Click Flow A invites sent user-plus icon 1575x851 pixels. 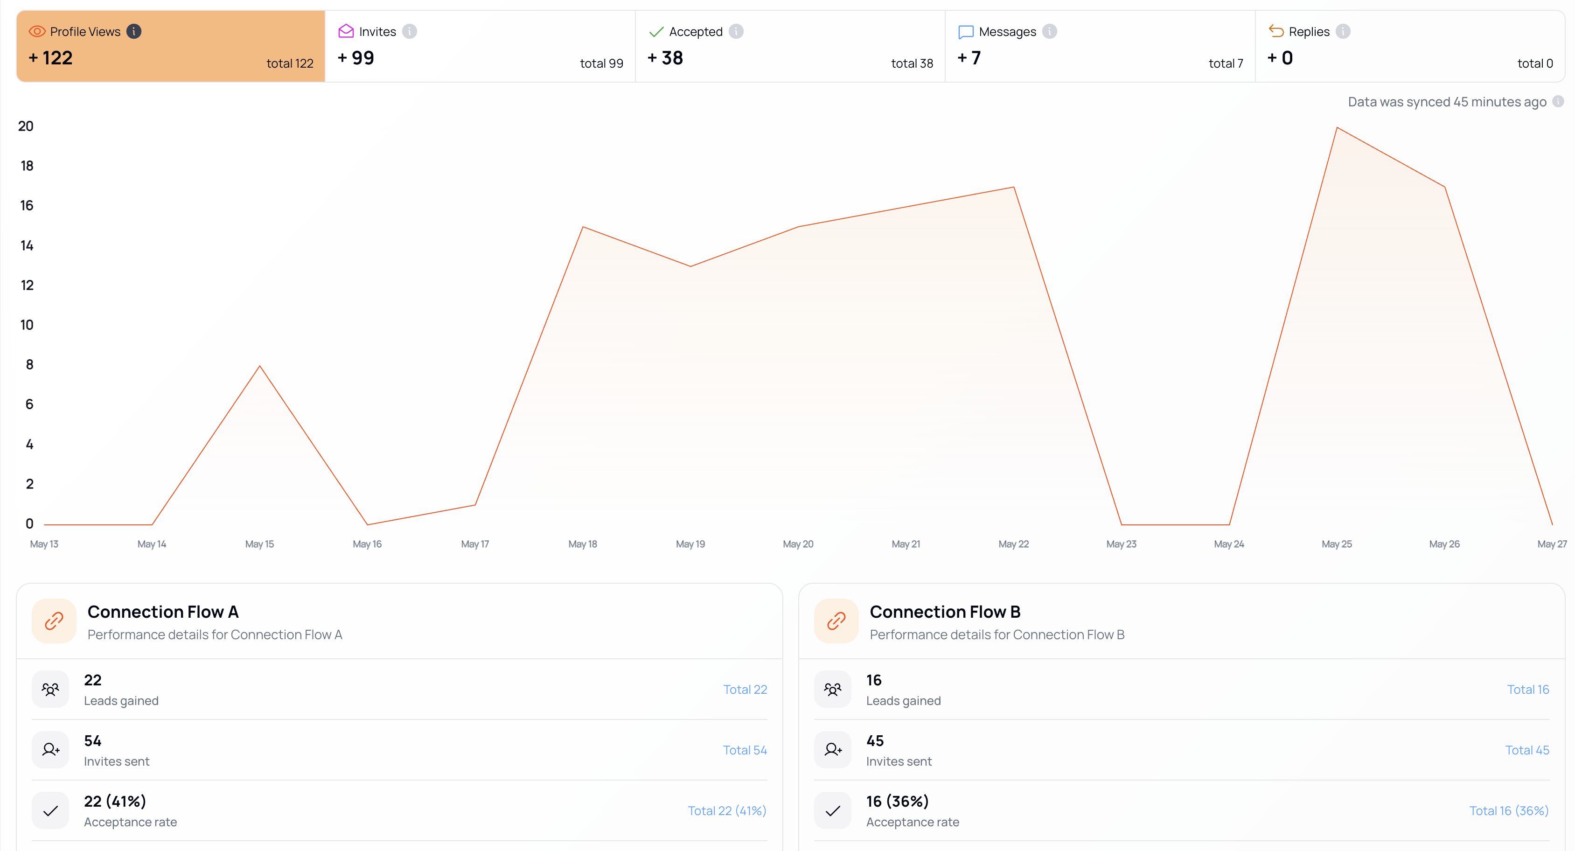[51, 750]
